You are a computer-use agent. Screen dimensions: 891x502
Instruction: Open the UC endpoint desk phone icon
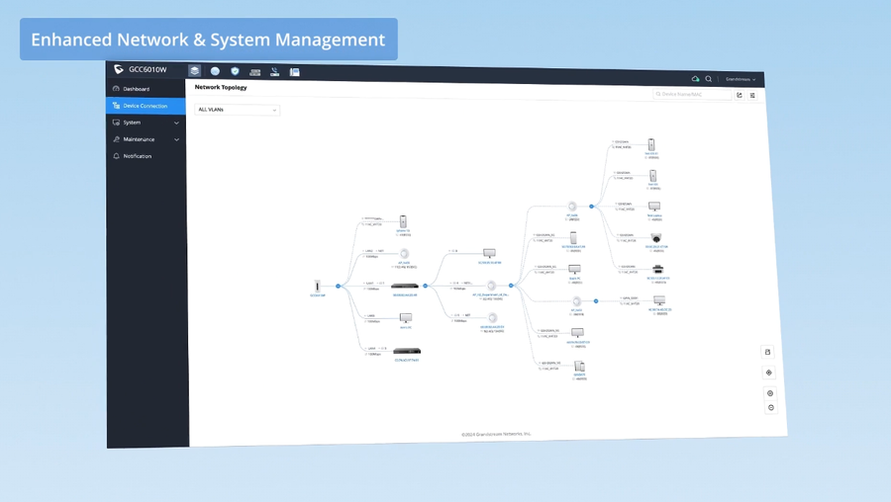coord(294,72)
